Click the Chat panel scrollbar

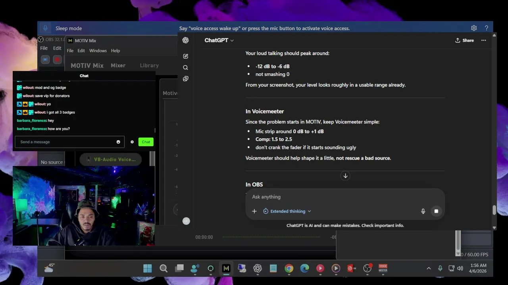coord(155,130)
